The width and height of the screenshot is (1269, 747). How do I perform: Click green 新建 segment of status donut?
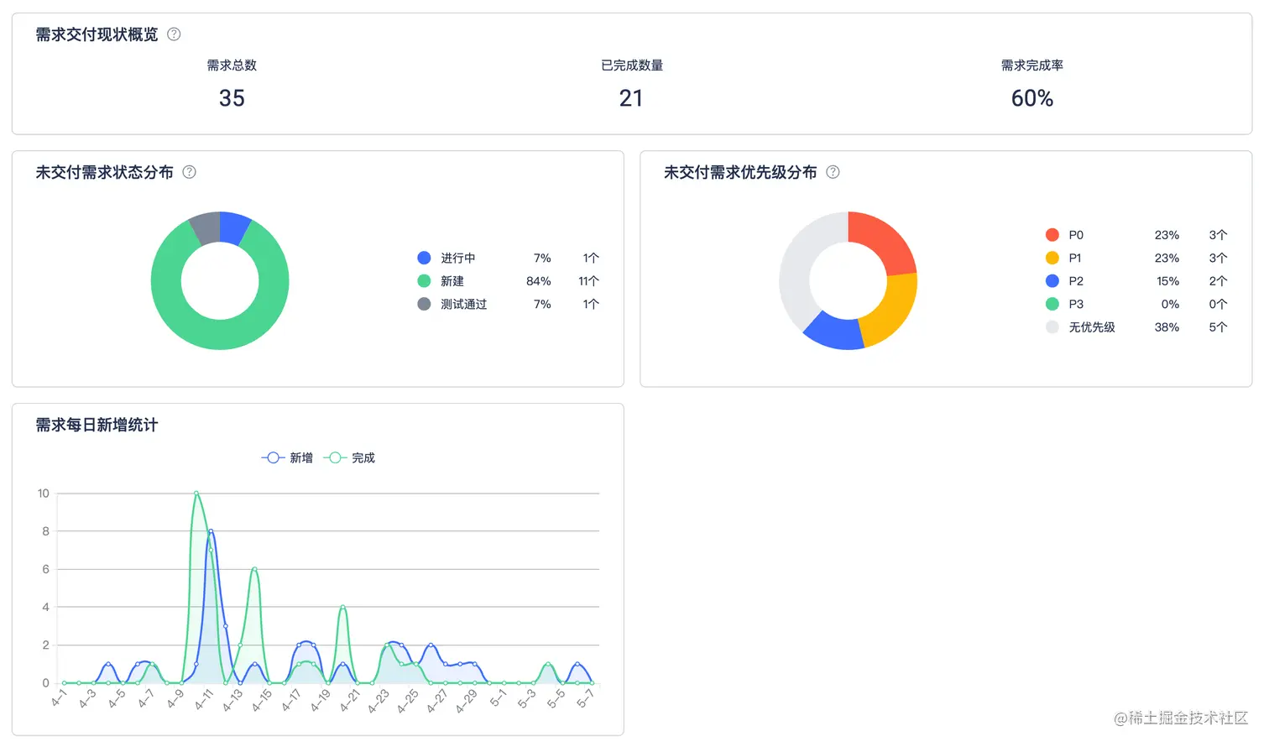click(220, 334)
